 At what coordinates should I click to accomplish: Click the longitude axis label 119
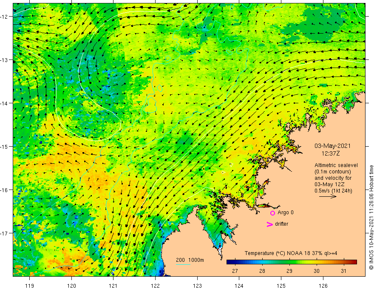click(x=30, y=286)
